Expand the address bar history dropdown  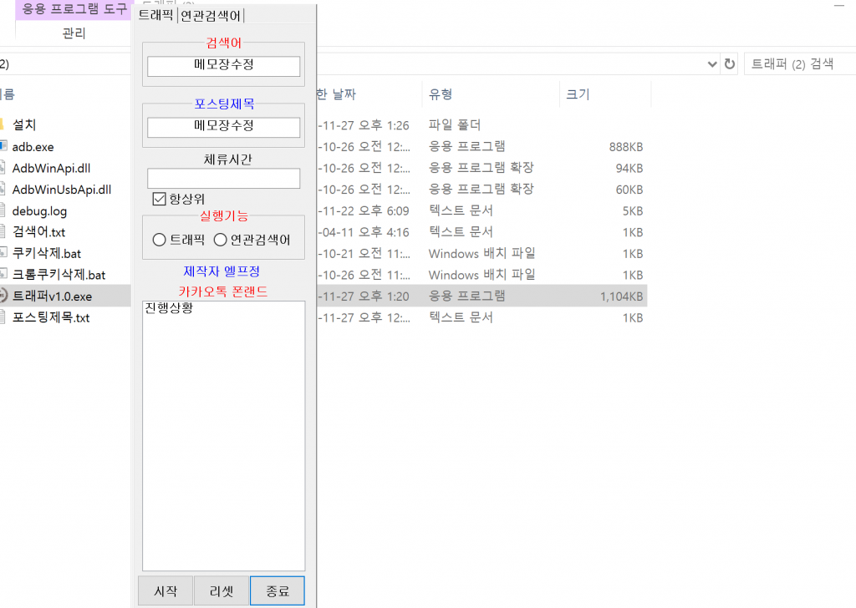tap(711, 64)
